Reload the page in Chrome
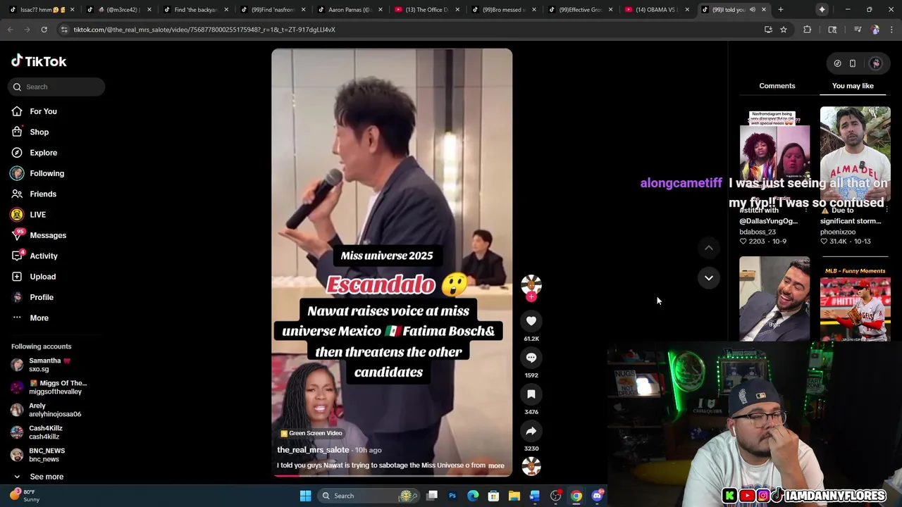 coord(44,30)
